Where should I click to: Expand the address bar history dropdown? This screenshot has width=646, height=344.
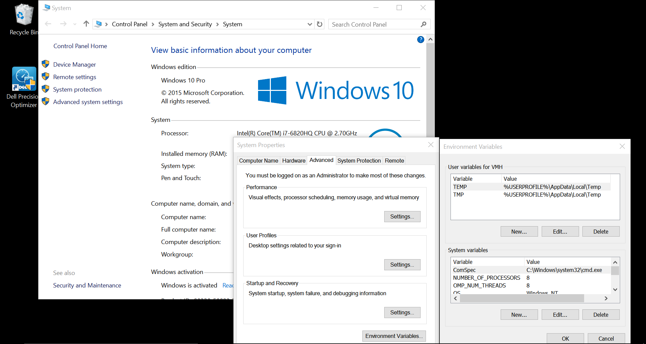click(310, 24)
